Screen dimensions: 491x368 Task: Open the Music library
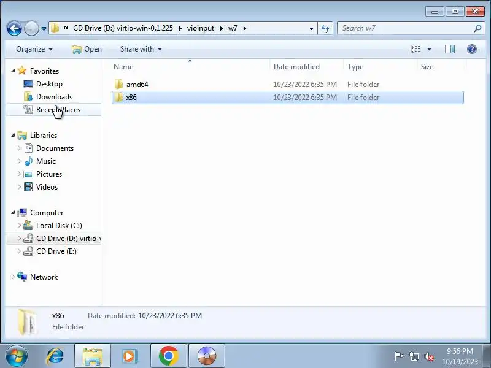pos(45,161)
